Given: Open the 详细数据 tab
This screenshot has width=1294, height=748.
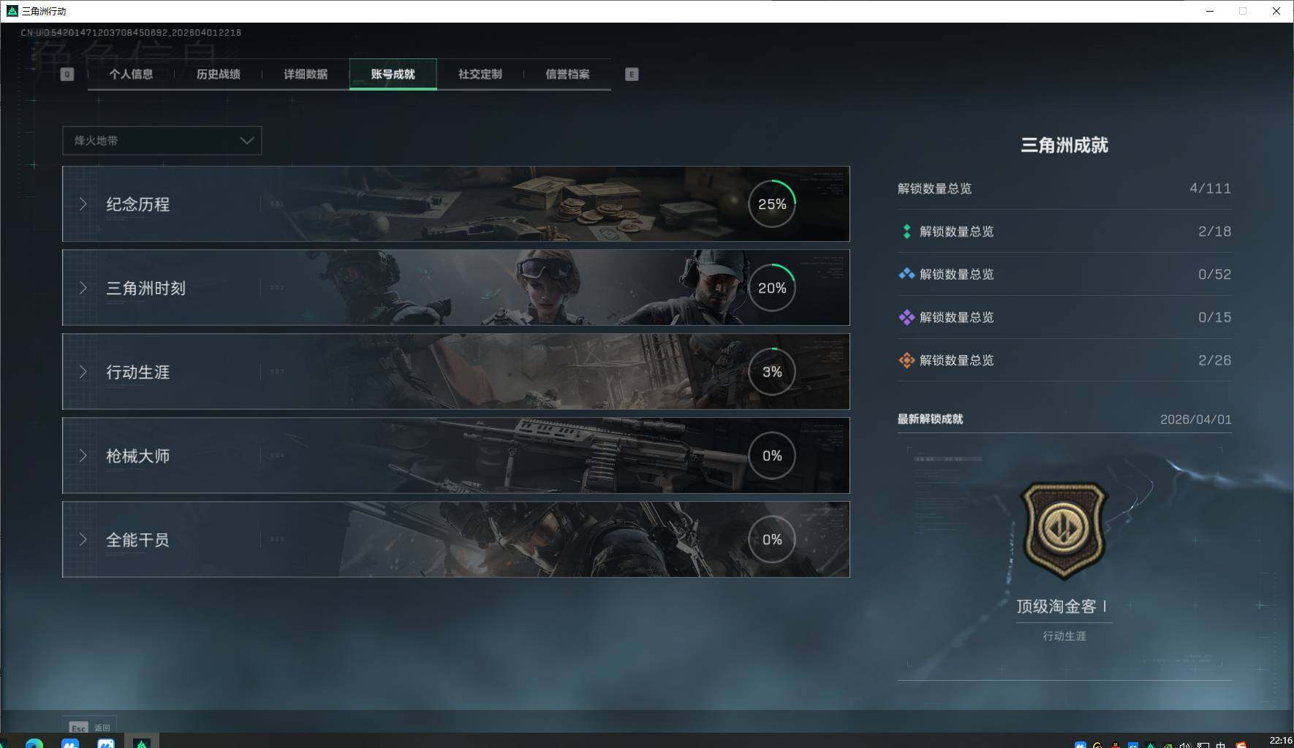Looking at the screenshot, I should coord(305,74).
